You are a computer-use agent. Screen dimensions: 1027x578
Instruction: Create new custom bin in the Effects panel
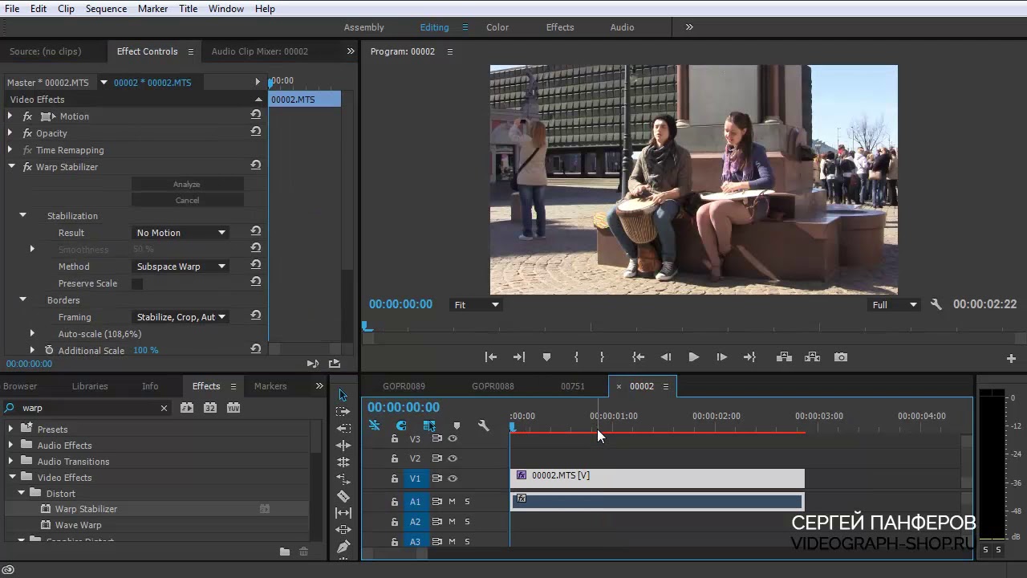285,552
